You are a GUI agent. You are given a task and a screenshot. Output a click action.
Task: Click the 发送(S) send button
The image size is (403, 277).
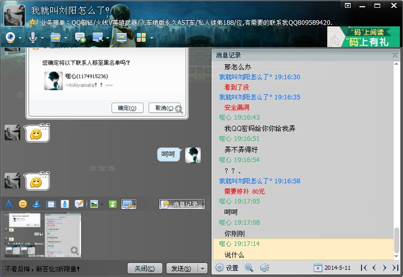tap(182, 268)
